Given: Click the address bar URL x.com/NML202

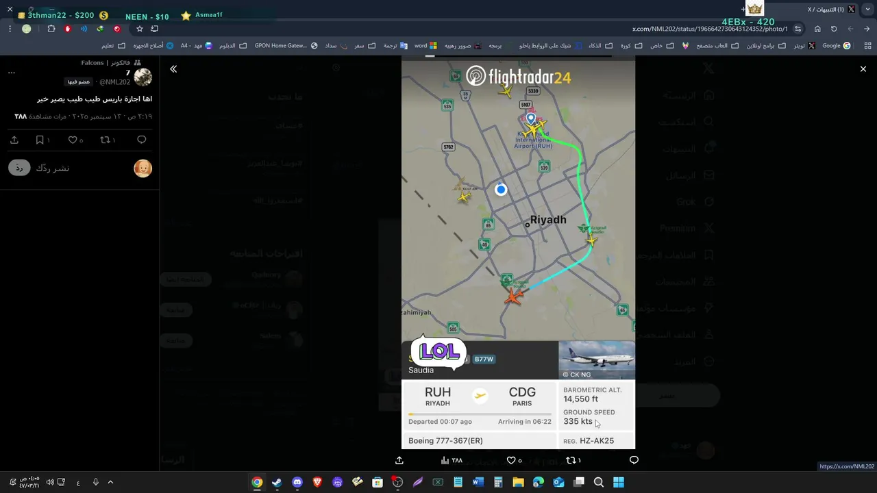Looking at the screenshot, I should point(710,29).
